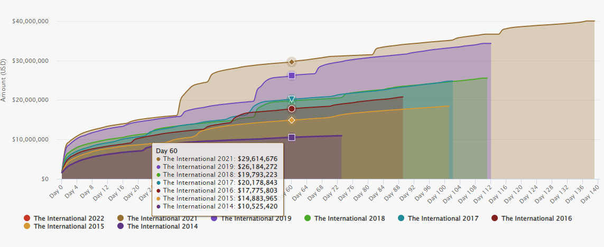This screenshot has width=604, height=247.
Task: Click tooltip value $29,614,676
Action: pyautogui.click(x=258, y=158)
